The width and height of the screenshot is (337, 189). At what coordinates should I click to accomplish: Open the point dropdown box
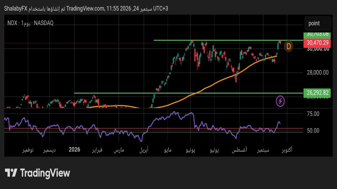(x=318, y=24)
